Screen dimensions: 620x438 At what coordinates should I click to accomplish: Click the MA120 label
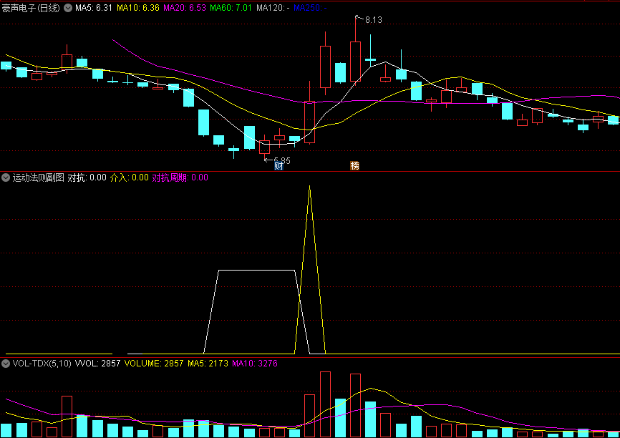coord(273,7)
